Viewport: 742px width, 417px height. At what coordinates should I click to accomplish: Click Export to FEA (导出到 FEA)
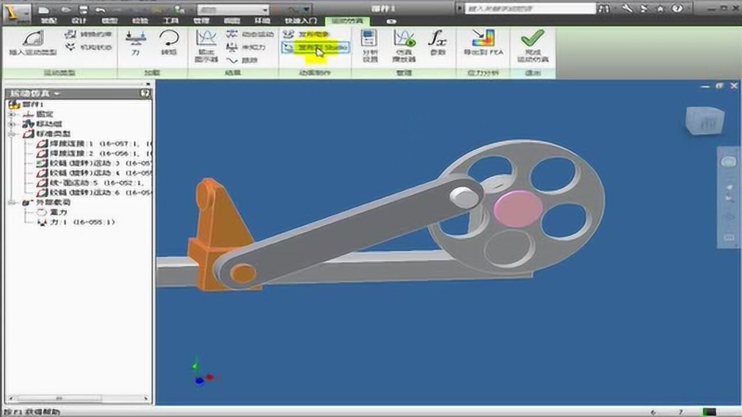pyautogui.click(x=482, y=43)
